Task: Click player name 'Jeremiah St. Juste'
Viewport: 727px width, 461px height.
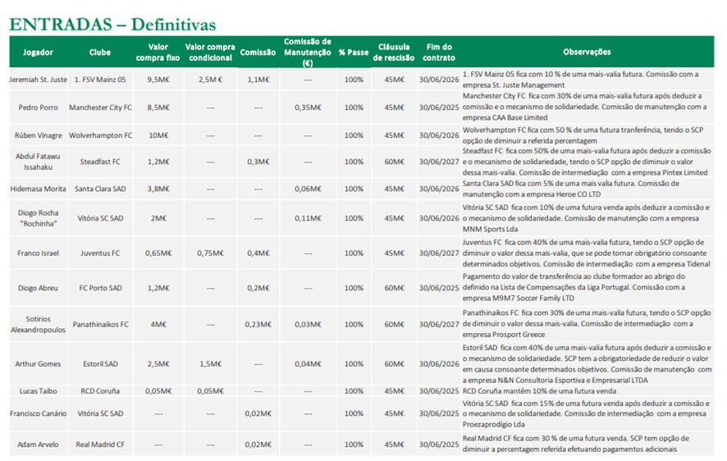Action: [x=38, y=80]
